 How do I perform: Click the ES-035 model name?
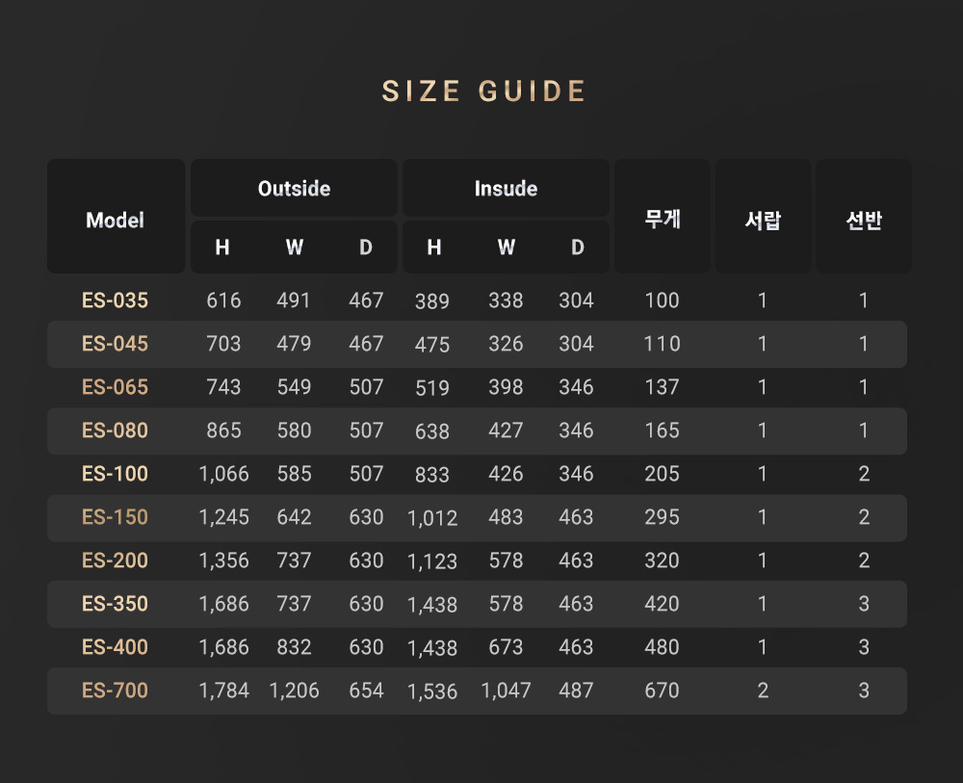[116, 300]
